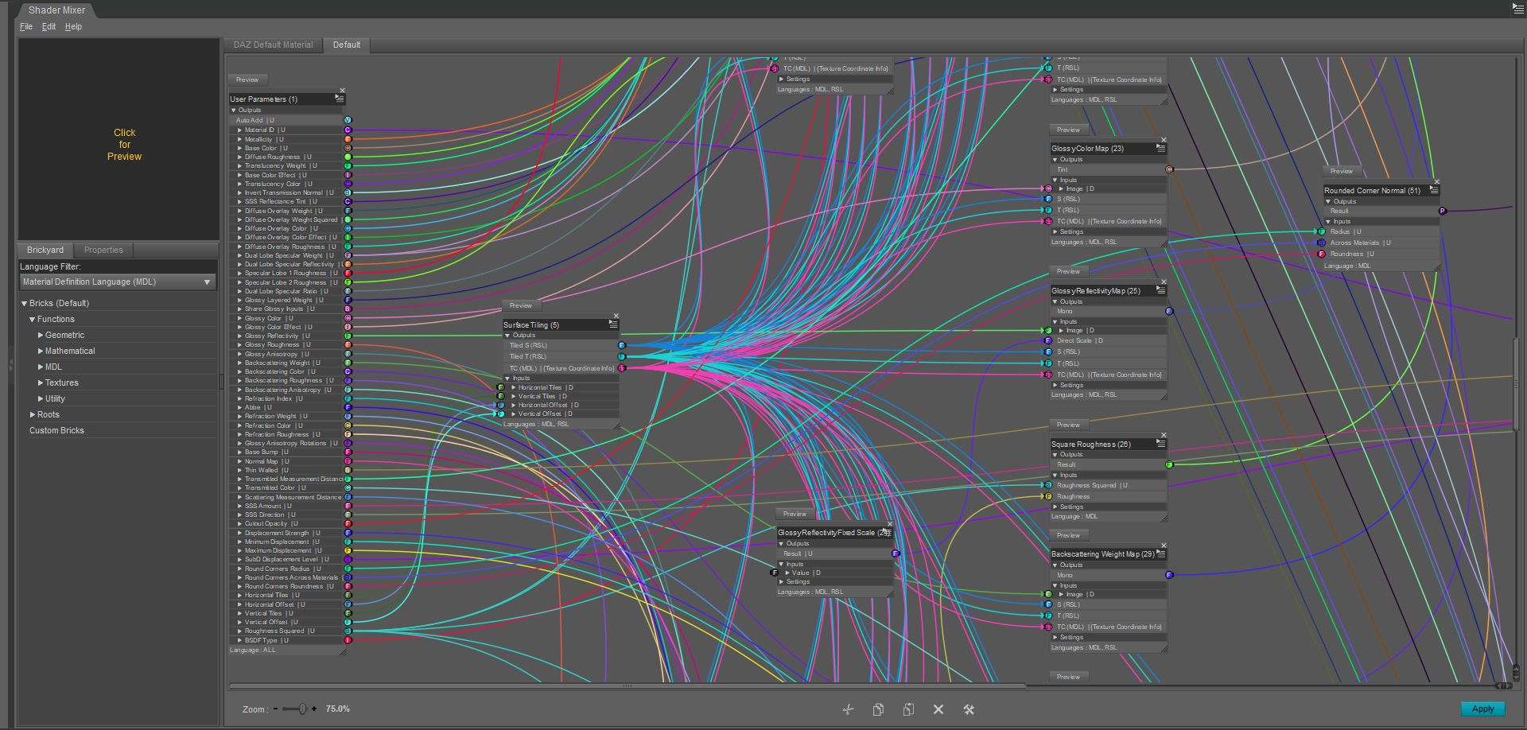Click the copy bricks icon in bottom toolbar
The image size is (1527, 730).
tap(878, 709)
